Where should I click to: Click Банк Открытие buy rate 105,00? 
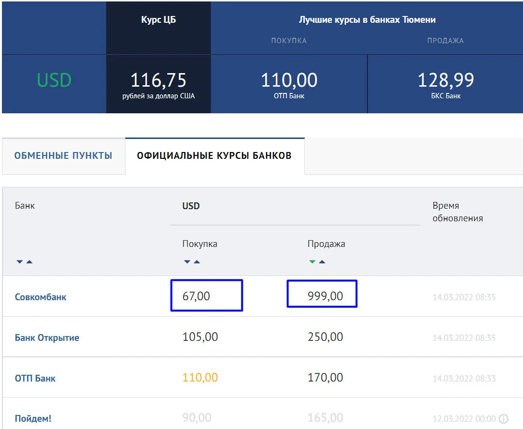pos(200,337)
